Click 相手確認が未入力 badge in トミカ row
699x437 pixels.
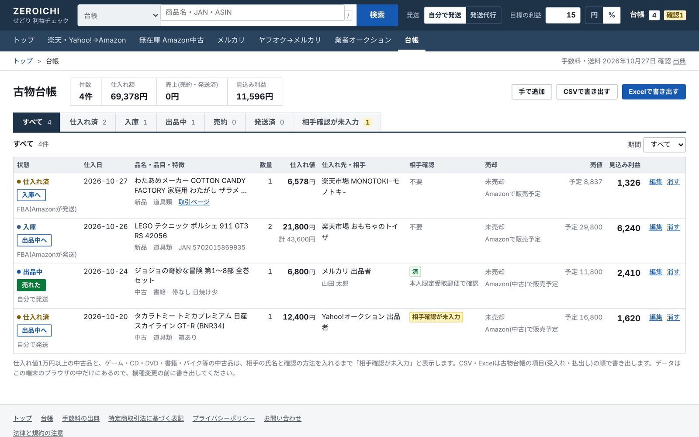point(436,317)
